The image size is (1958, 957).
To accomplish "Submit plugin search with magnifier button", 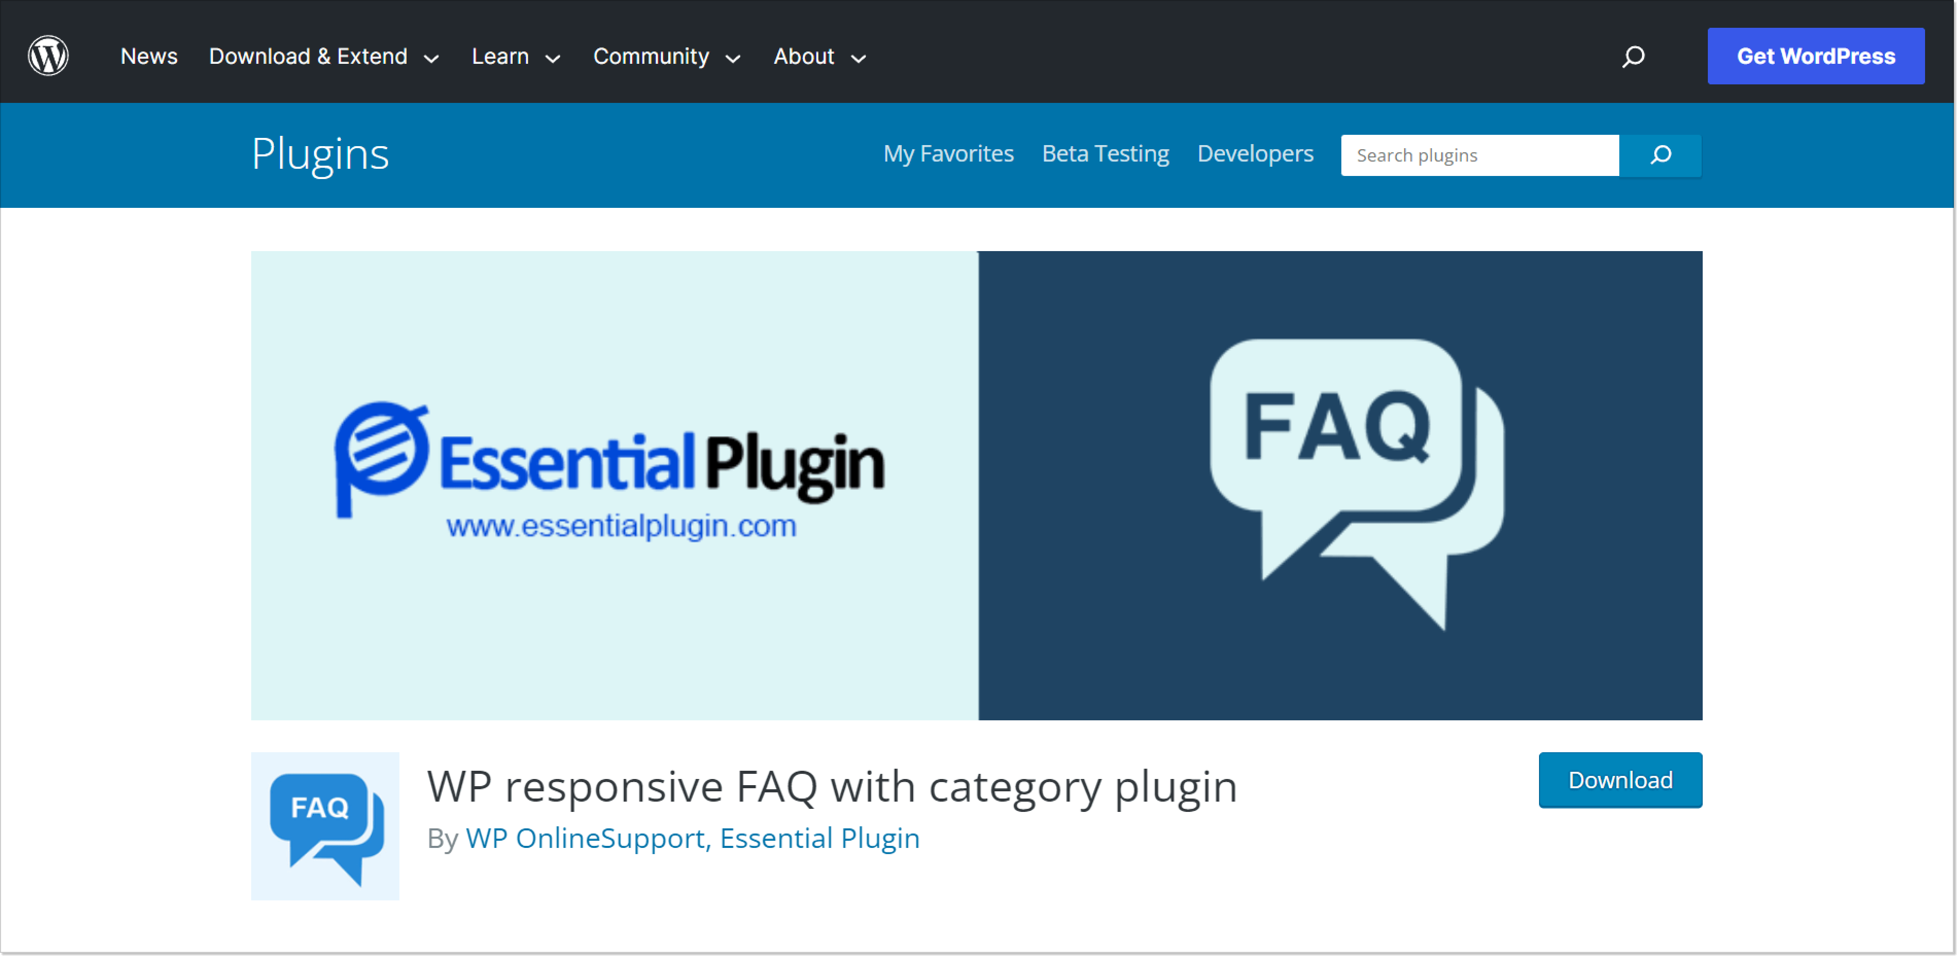I will click(1660, 155).
